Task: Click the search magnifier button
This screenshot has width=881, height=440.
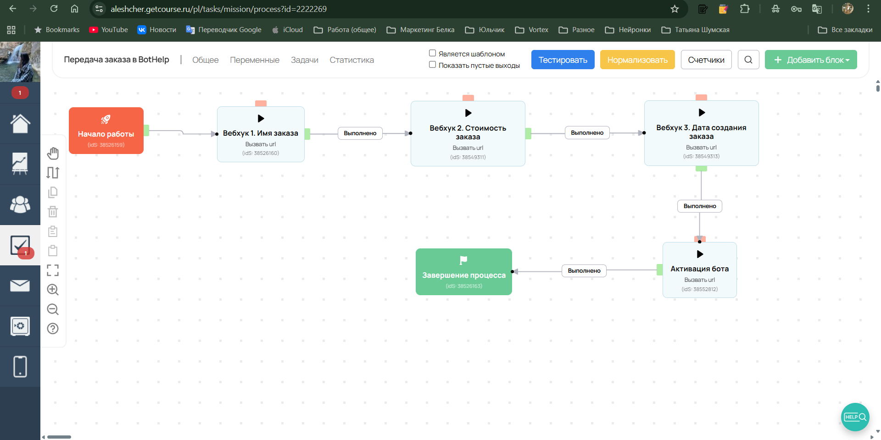Action: (x=748, y=60)
